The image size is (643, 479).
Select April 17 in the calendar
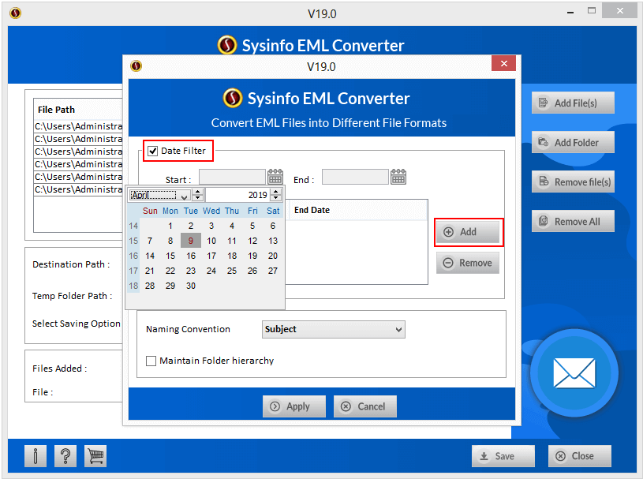click(211, 256)
